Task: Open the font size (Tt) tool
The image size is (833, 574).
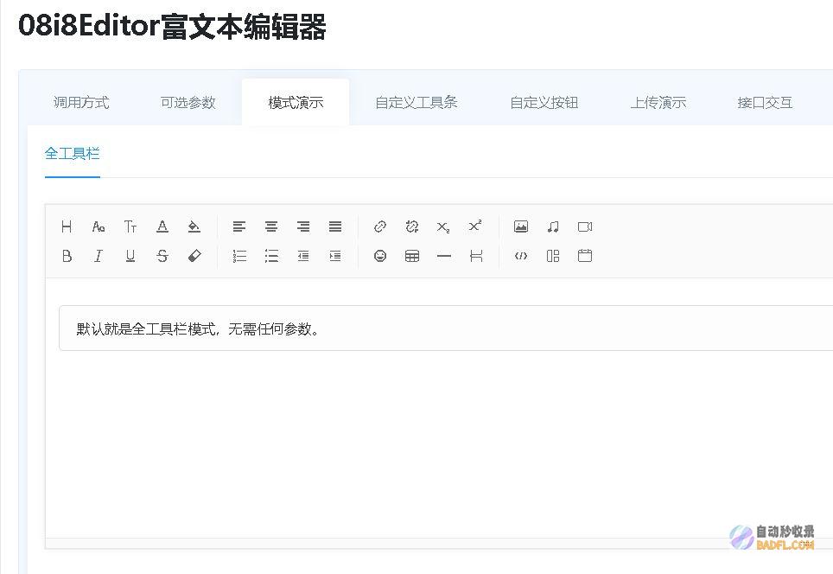Action: click(130, 227)
